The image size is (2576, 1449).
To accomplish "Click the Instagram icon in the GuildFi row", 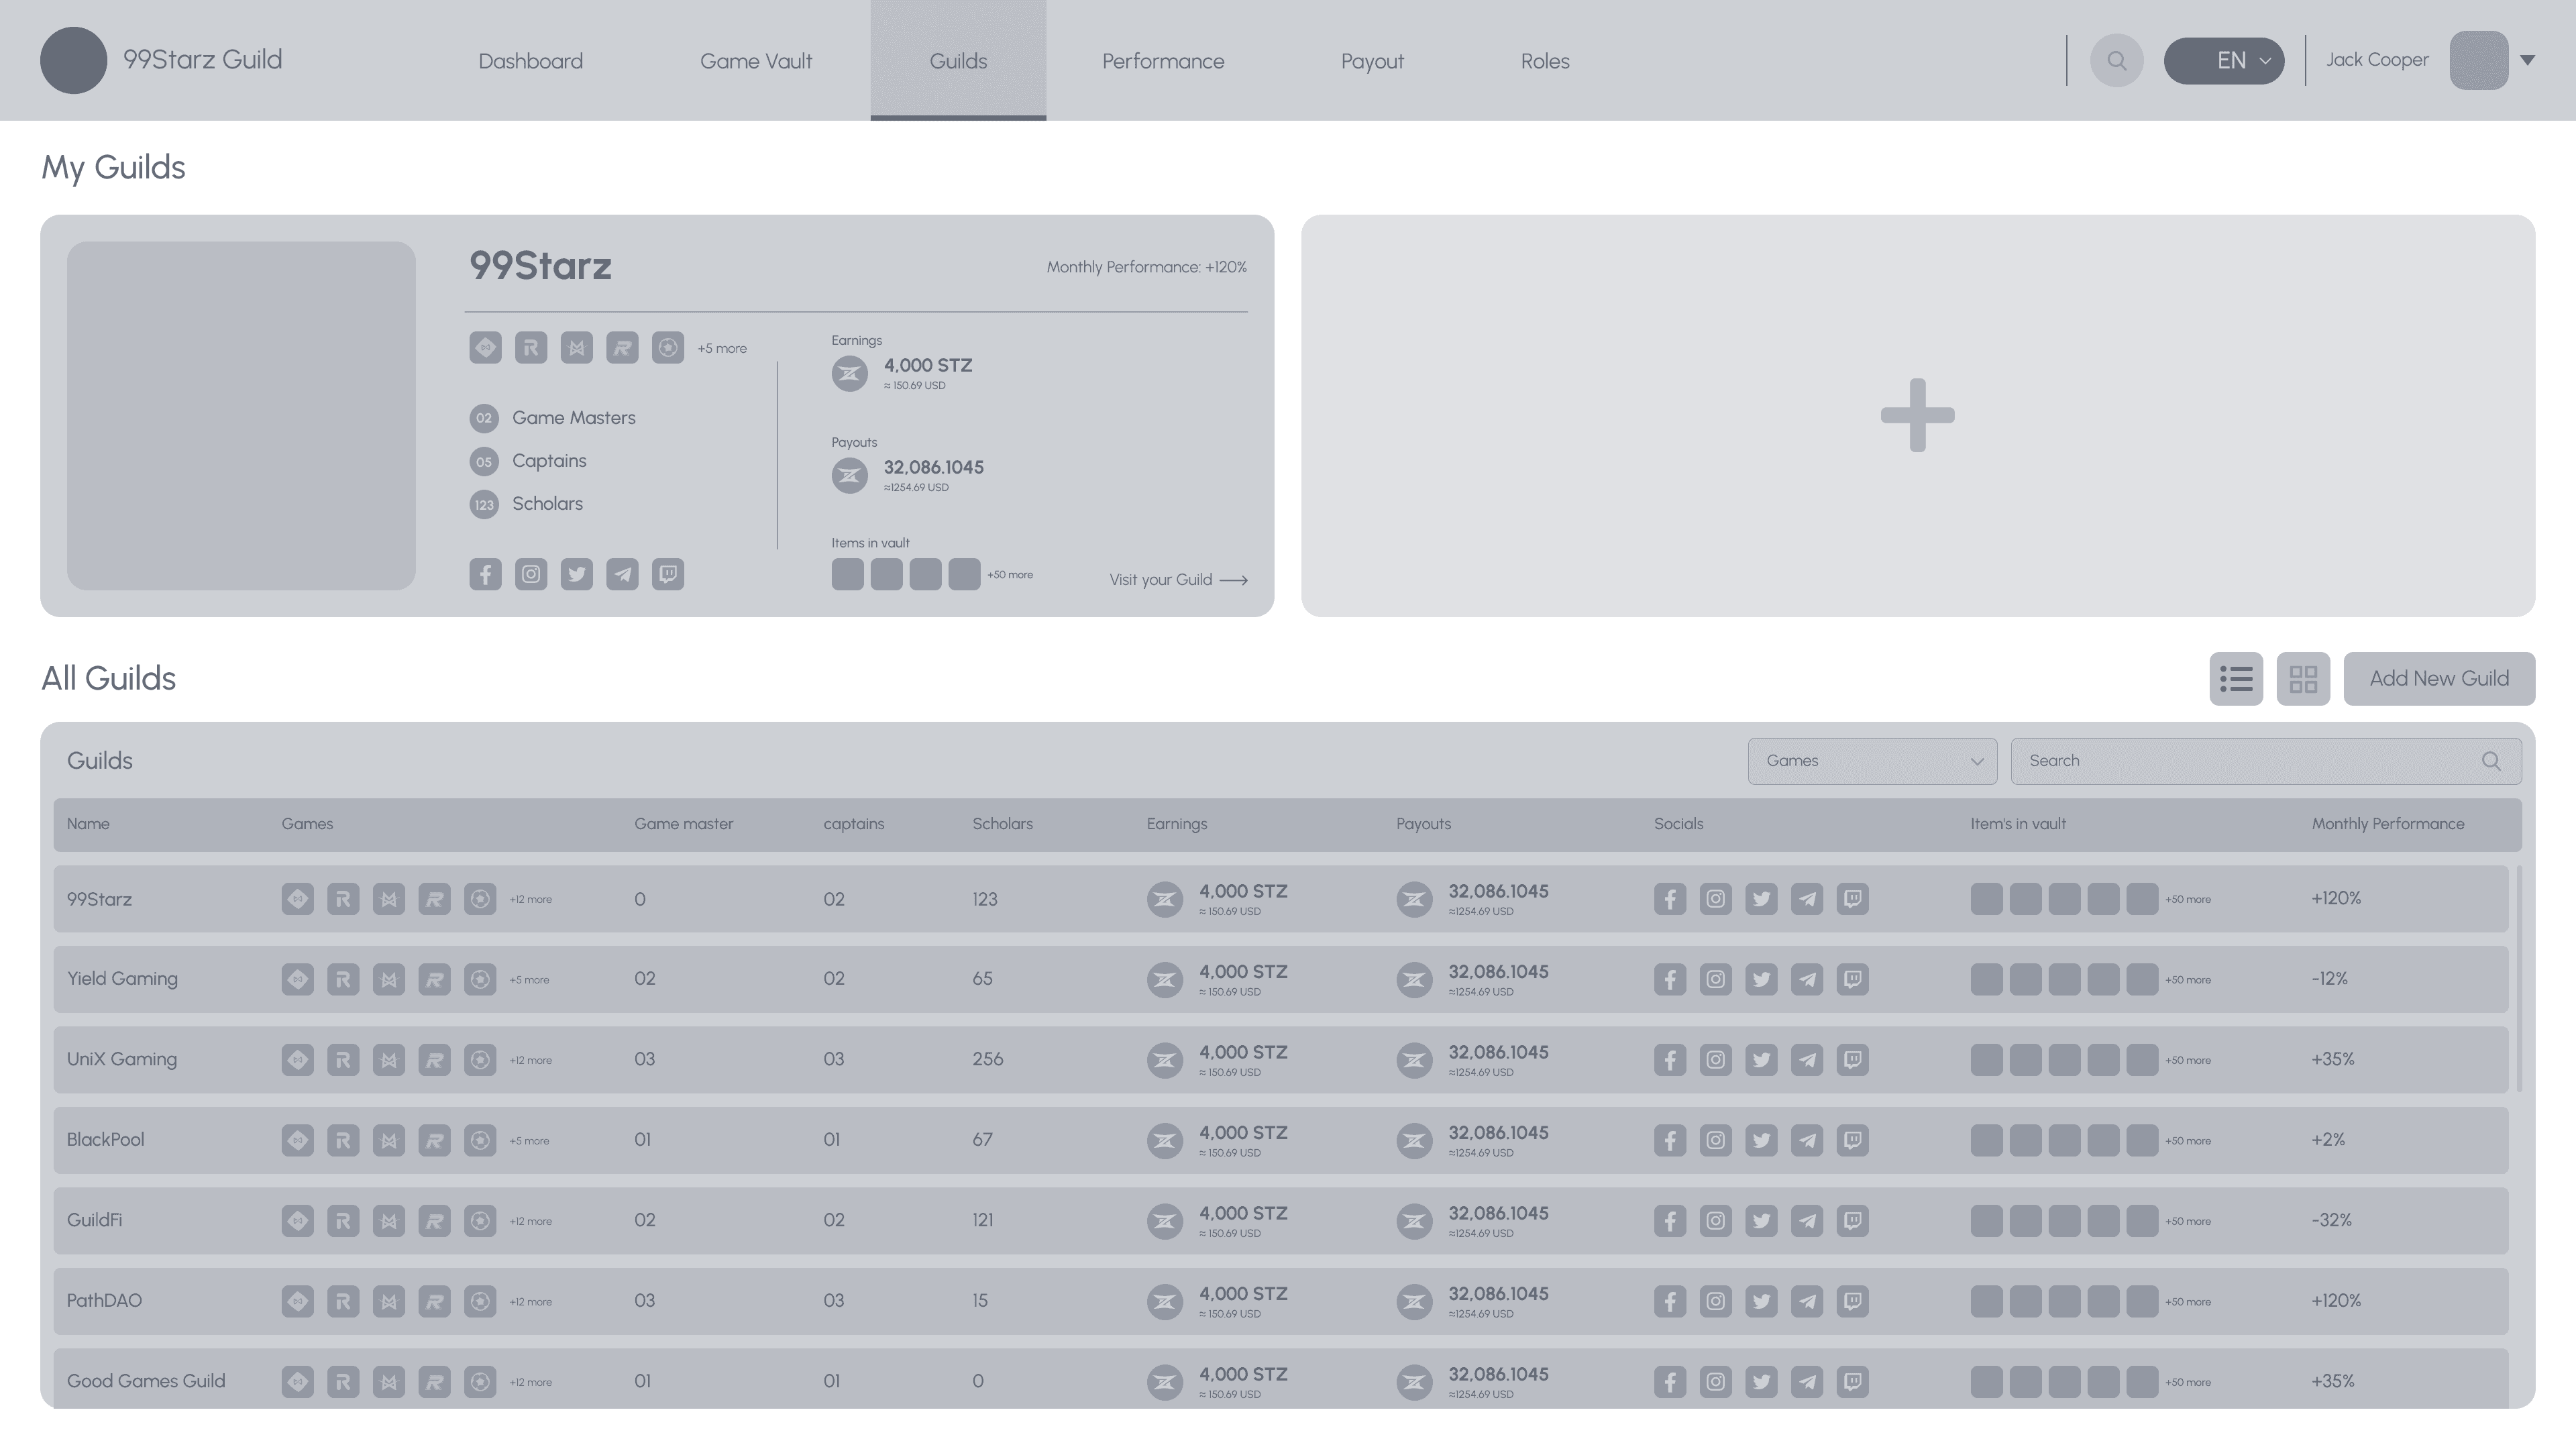I will coord(1716,1221).
